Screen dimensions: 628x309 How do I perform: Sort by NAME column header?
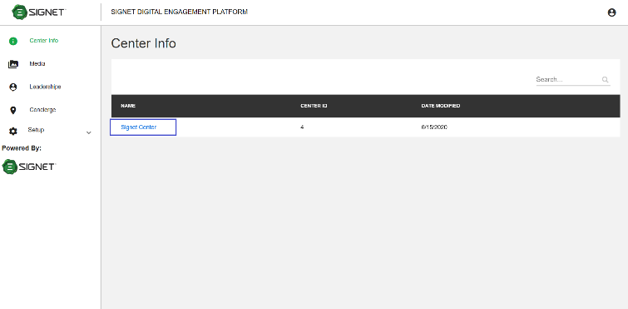[128, 106]
